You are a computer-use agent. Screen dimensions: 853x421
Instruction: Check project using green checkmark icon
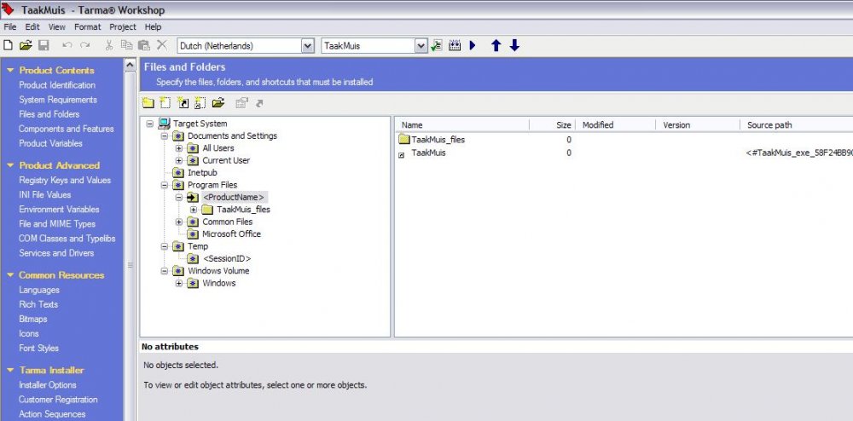pos(436,46)
